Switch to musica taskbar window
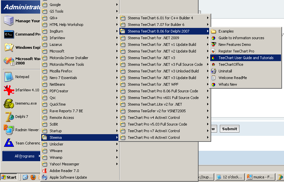 (260, 177)
